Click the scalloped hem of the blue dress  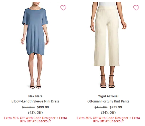(x=36, y=54)
